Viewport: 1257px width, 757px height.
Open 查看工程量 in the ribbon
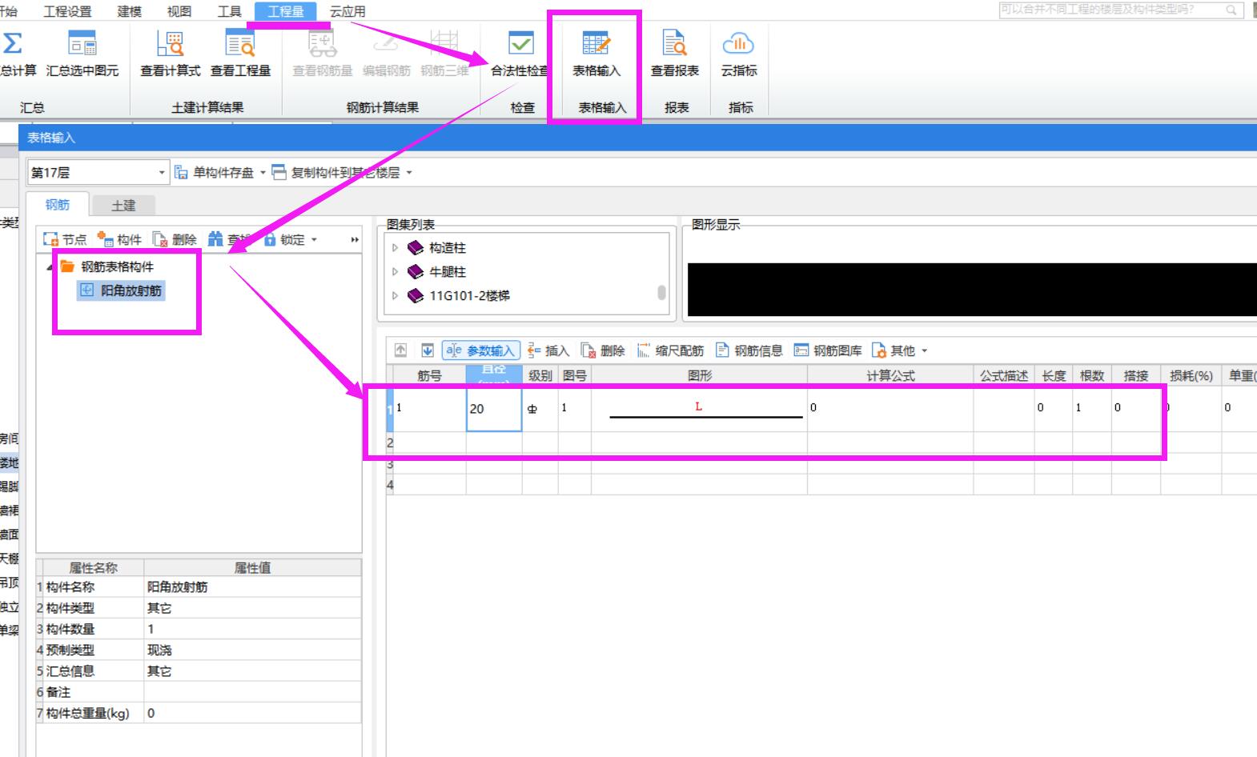pos(240,53)
